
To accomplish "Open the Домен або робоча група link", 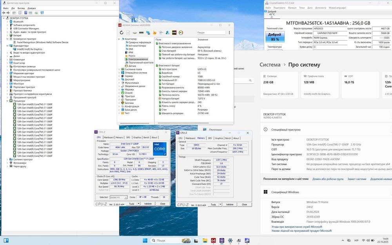I will [x=328, y=179].
